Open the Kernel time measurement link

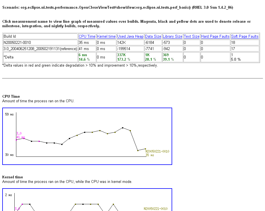[x=106, y=36]
